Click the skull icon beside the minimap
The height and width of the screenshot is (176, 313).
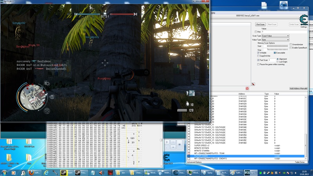pos(52,97)
